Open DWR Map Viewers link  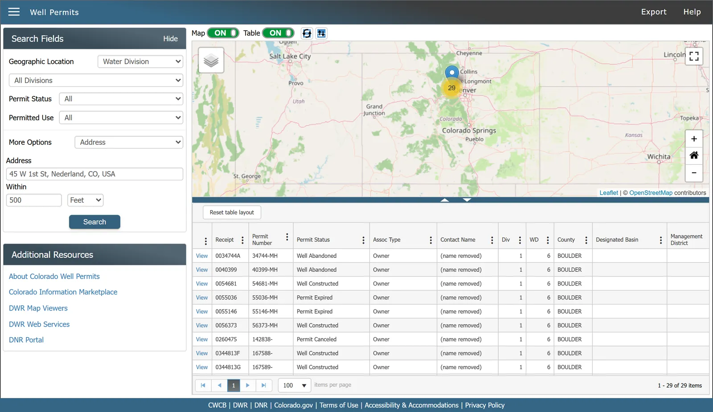38,308
